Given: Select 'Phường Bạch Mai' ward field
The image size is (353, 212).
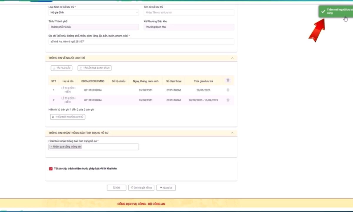Looking at the screenshot, I should click(x=189, y=27).
